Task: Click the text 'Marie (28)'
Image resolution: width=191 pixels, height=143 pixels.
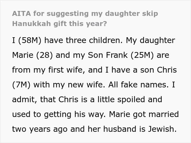Action: pyautogui.click(x=33, y=55)
